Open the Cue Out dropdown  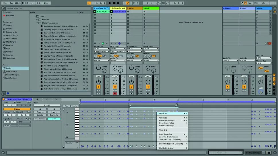(263, 58)
